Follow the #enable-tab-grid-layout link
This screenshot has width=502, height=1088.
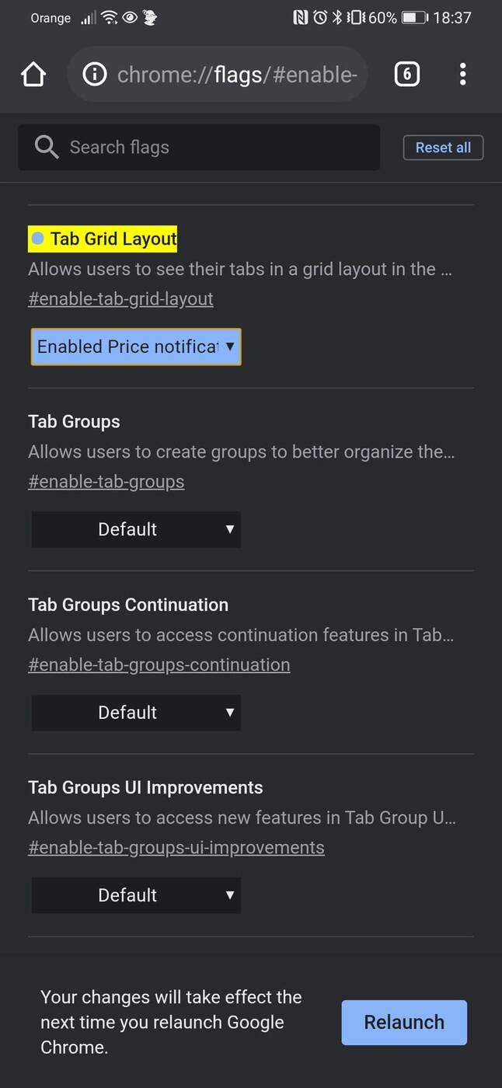click(x=120, y=299)
